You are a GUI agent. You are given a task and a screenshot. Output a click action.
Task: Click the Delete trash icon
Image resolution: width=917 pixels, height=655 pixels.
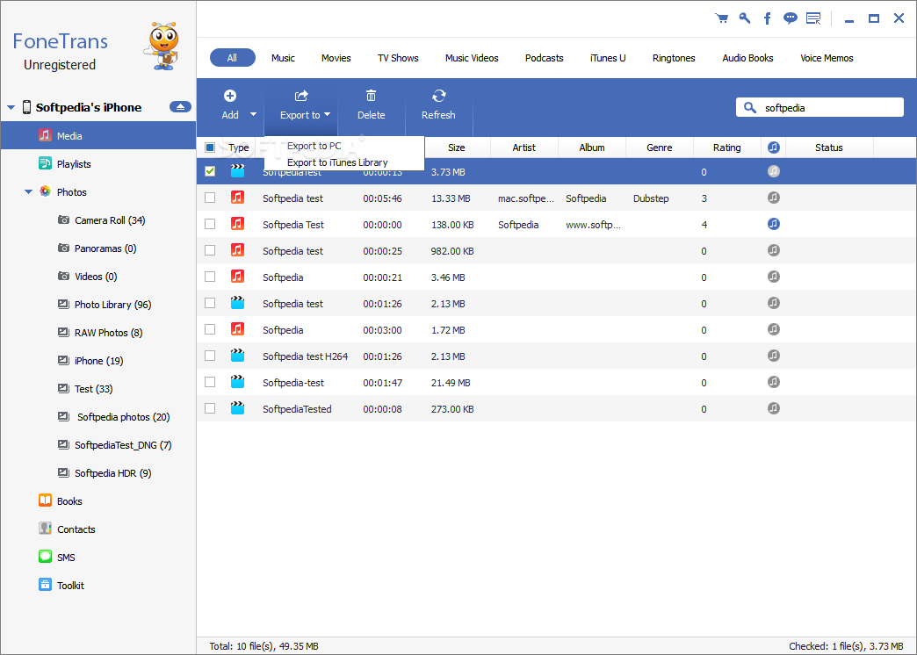371,96
